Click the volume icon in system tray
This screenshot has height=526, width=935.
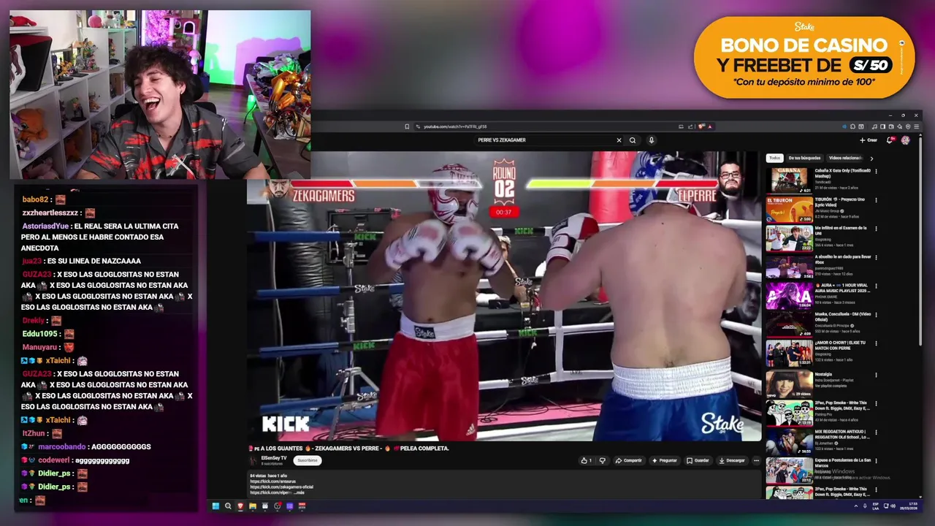tap(893, 506)
